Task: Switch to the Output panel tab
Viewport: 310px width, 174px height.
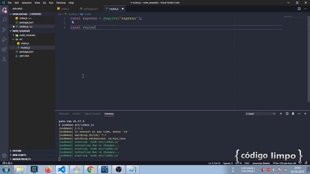Action: pos(77,114)
